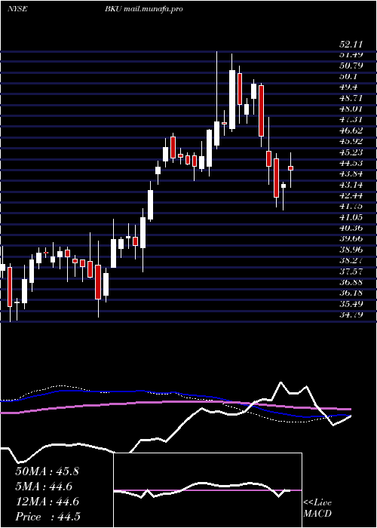Click the 43.84 price axis label
This screenshot has height=528, width=377.
351,173
